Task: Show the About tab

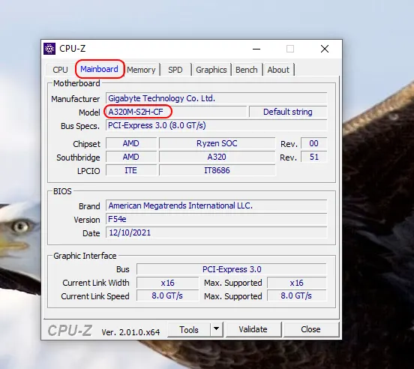Action: [278, 70]
